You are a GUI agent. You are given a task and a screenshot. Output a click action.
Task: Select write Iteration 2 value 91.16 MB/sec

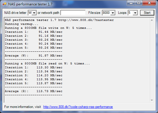pos(50,36)
